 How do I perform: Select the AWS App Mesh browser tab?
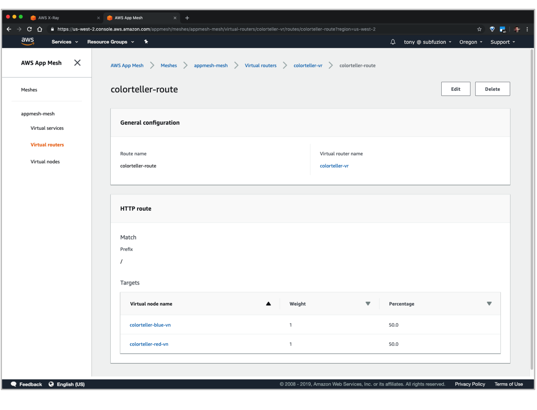click(x=141, y=18)
